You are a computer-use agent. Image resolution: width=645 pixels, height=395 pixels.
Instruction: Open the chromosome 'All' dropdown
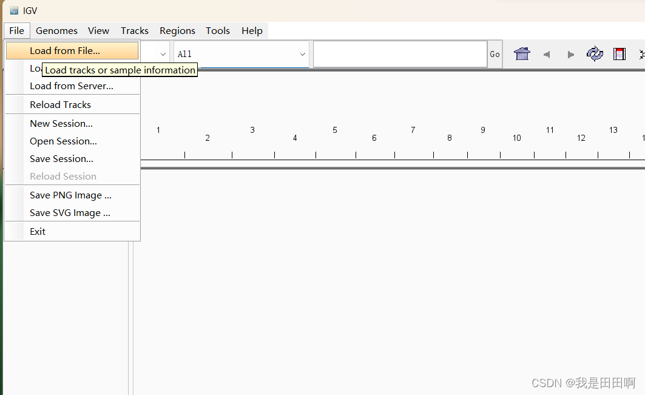(x=241, y=54)
